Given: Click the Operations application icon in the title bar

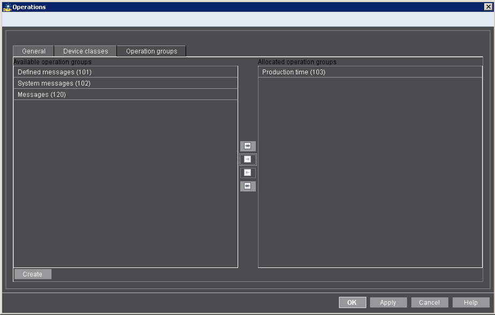Looking at the screenshot, I should 6,6.
